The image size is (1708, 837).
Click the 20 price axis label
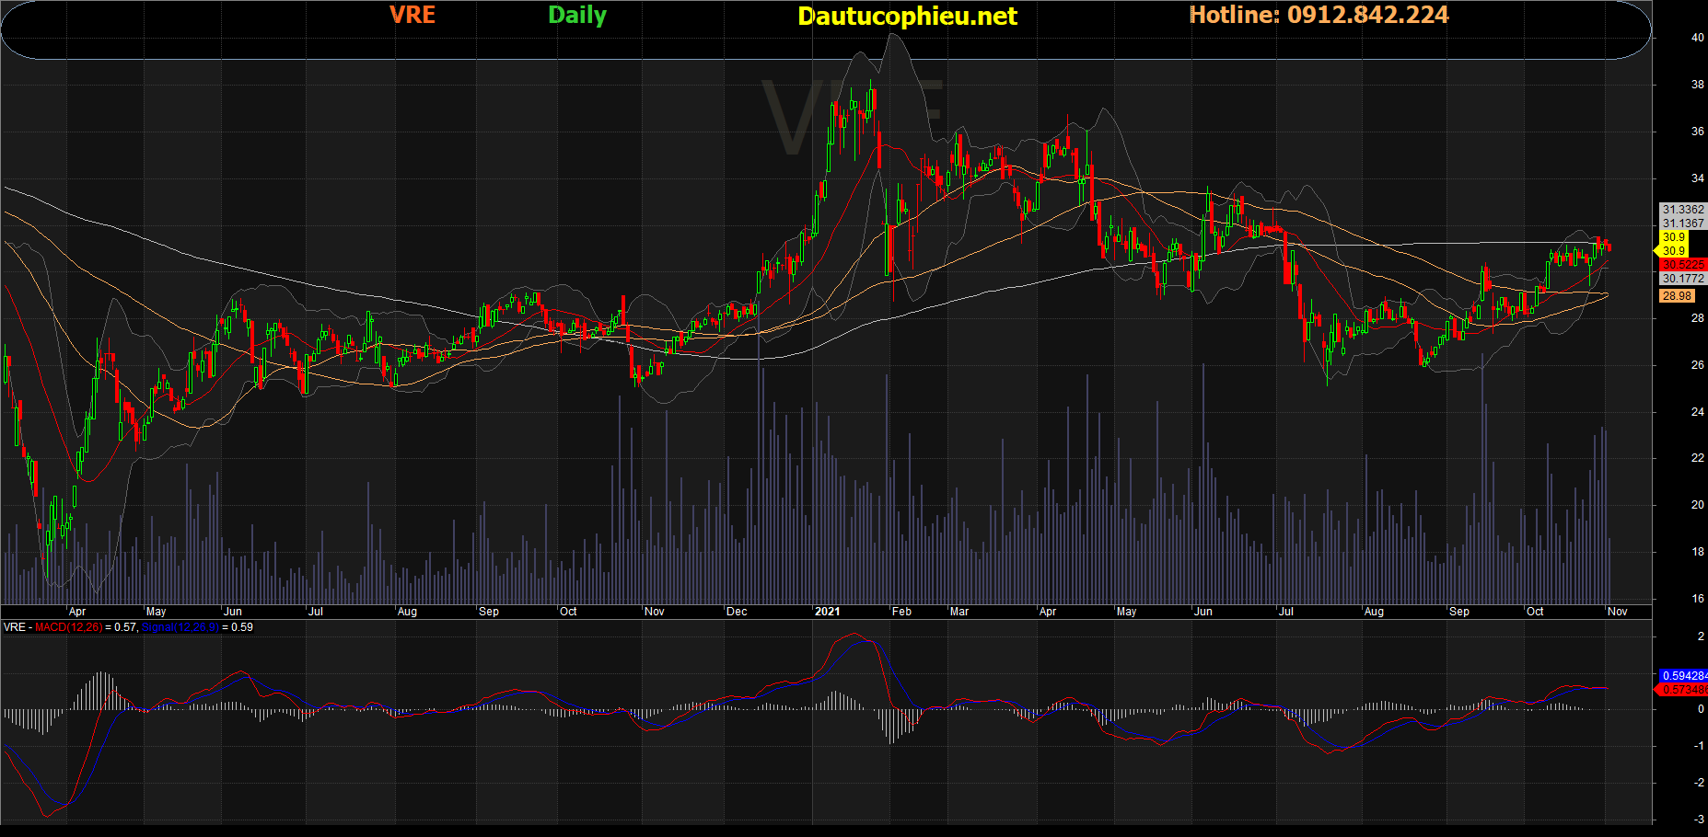tap(1697, 505)
